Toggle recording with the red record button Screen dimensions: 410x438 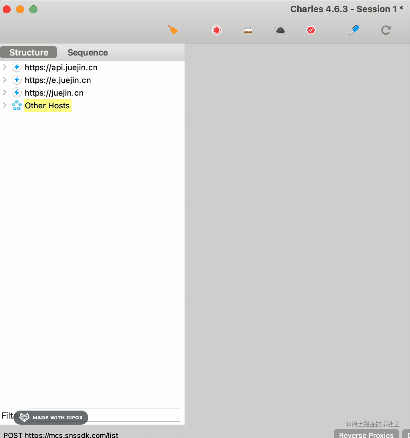pyautogui.click(x=217, y=30)
